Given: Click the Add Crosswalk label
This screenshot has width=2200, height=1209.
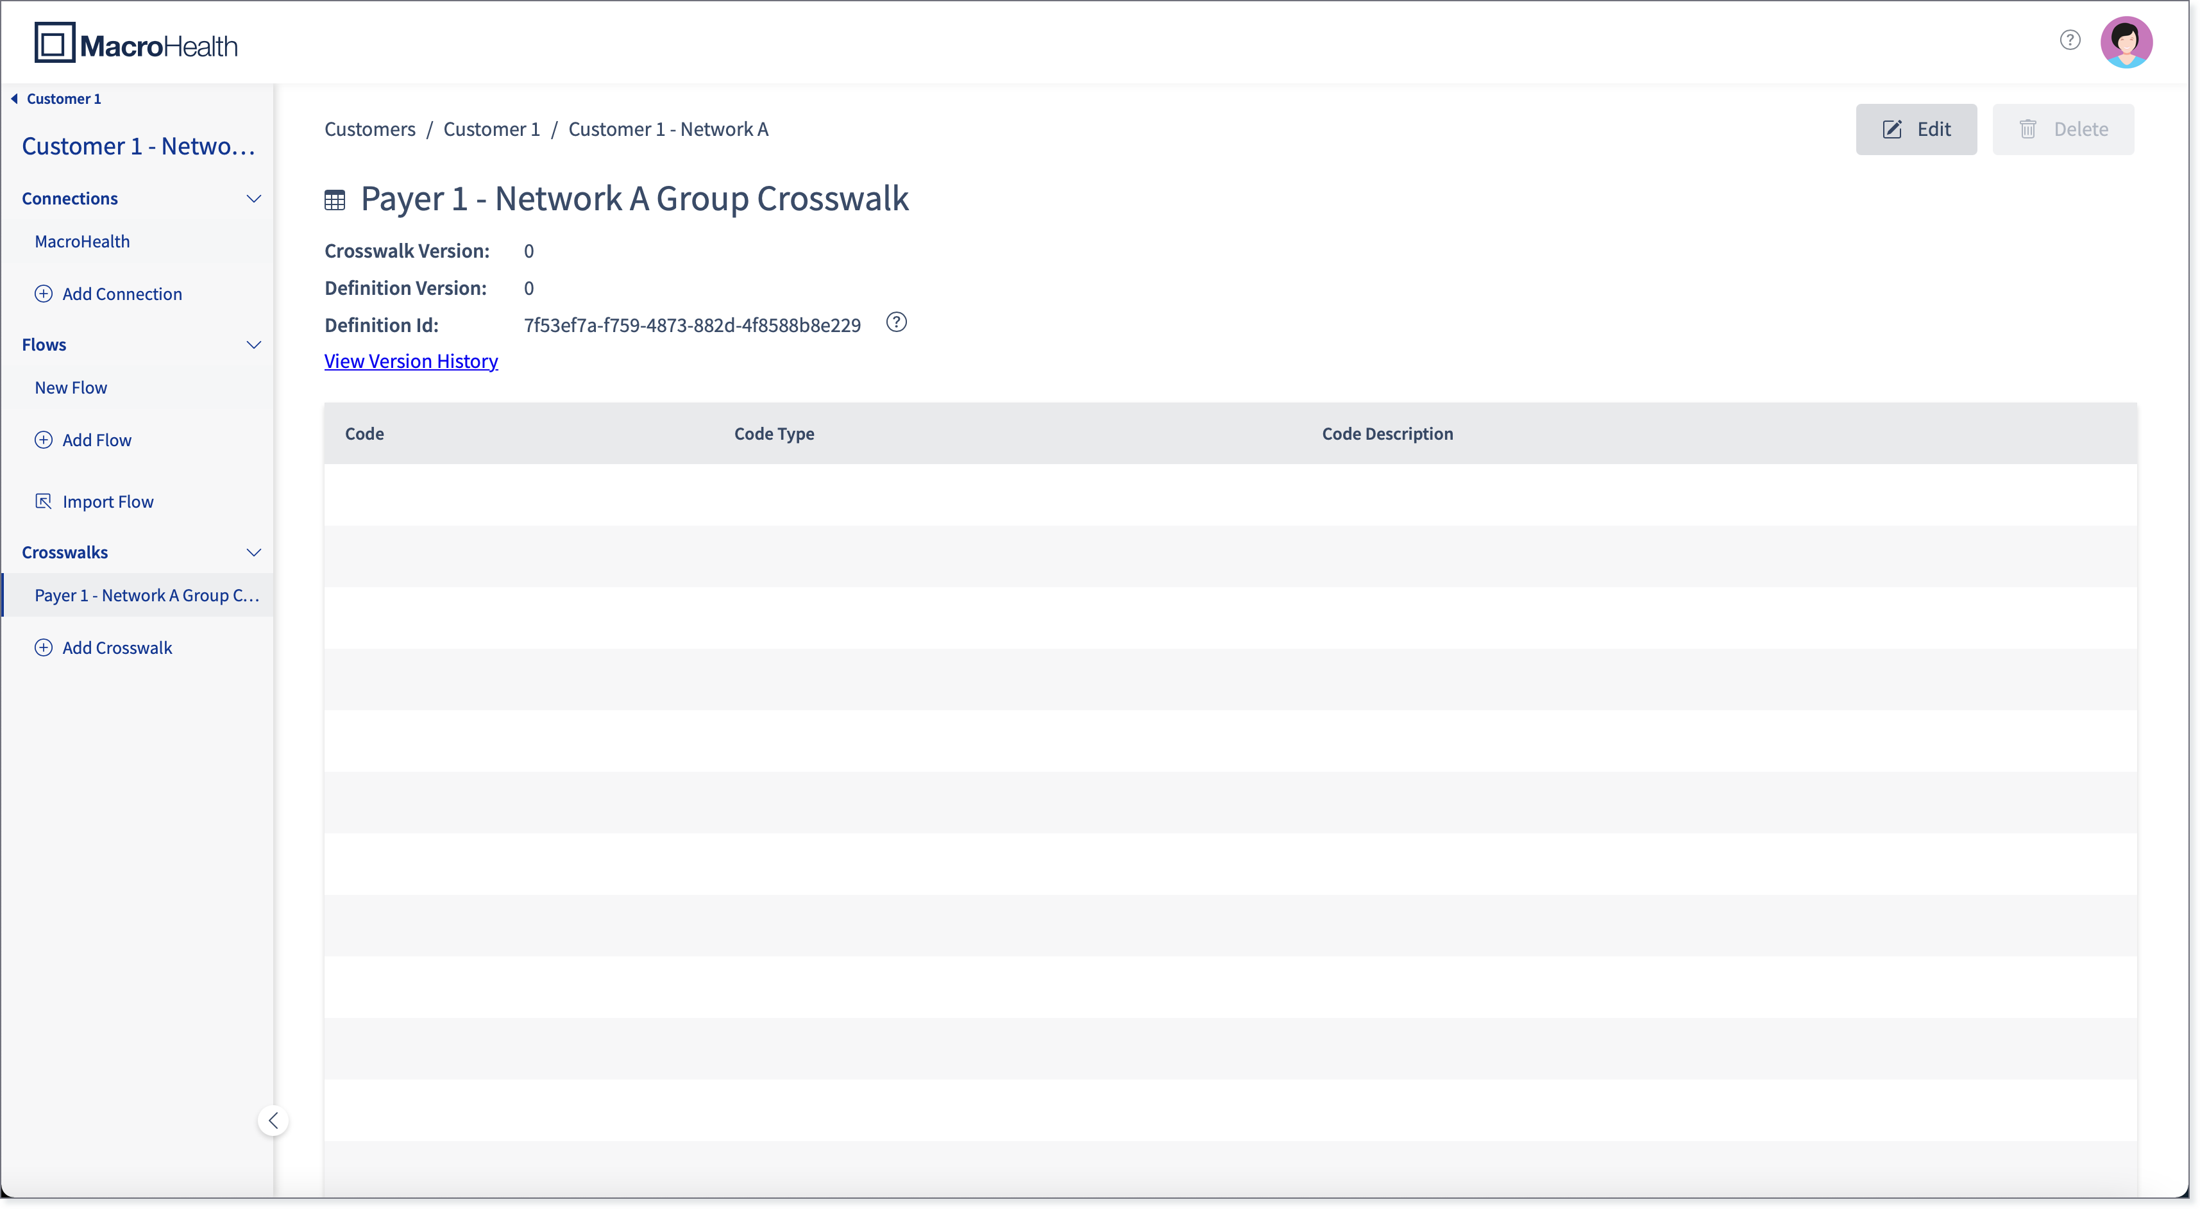Looking at the screenshot, I should 117,647.
